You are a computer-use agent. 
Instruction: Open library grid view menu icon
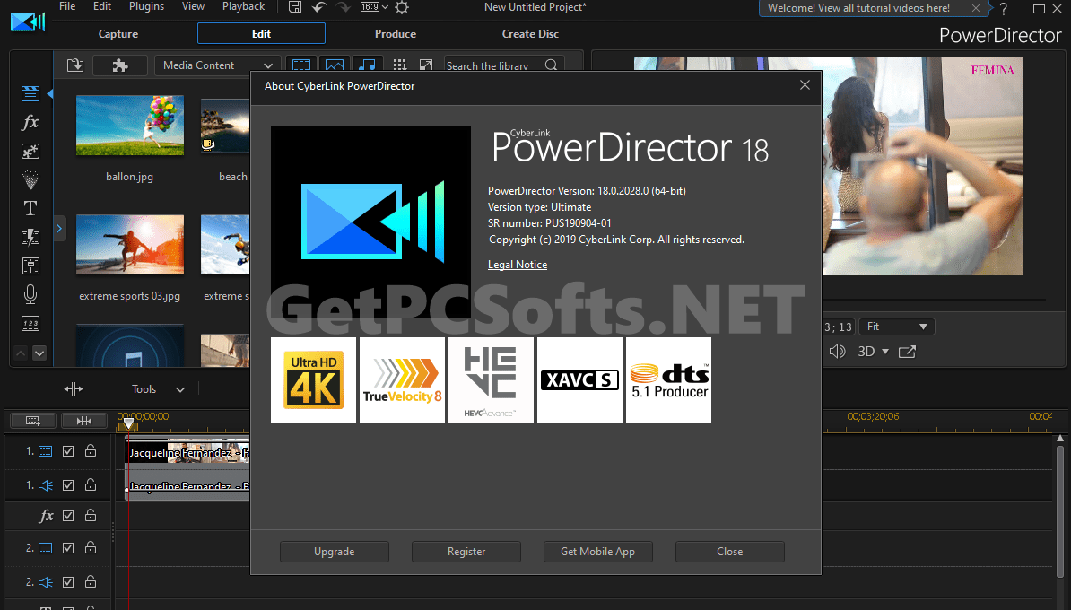tap(399, 65)
